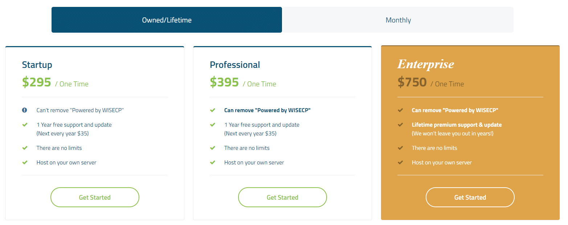This screenshot has width=568, height=225.
Task: Click Enterprise's checkmark beside Can remove Powered by WISECP
Action: click(400, 110)
